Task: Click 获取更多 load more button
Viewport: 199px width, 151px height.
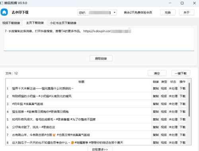Action: pos(100,149)
